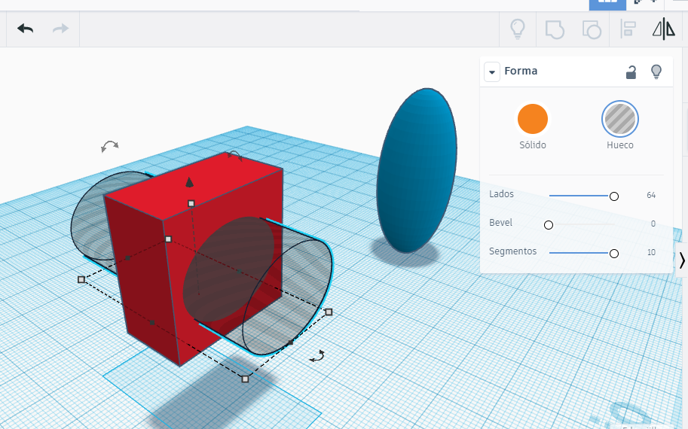Screen dimensions: 688x429
Task: Click the Segmentos value 10
Action: pos(651,252)
